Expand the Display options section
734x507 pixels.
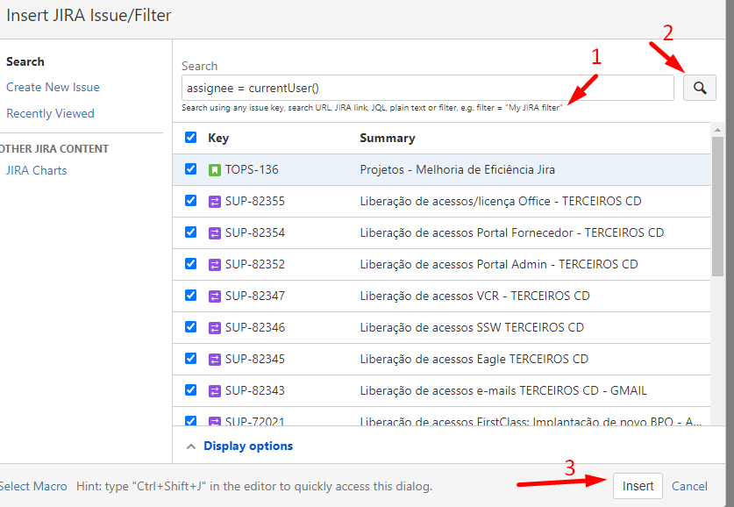pyautogui.click(x=239, y=446)
